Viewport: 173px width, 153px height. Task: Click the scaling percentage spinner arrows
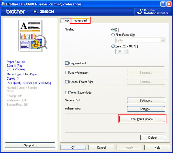pyautogui.click(x=127, y=51)
